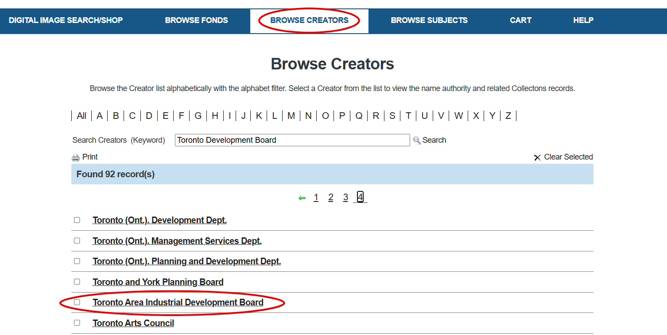Open Toronto (Ont.). Planning and Development Dept.
The height and width of the screenshot is (335, 667).
(x=187, y=261)
